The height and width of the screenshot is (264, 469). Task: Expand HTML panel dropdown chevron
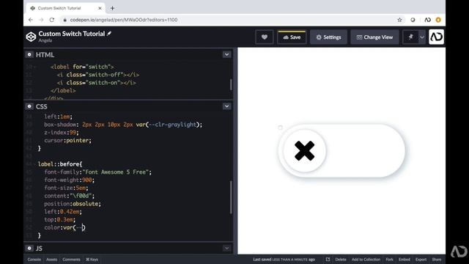tap(226, 54)
